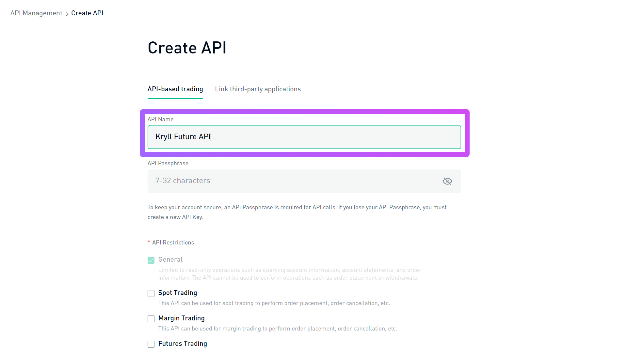627x352 pixels.
Task: Show the passphrase with the crossed-eye icon
Action: tap(447, 181)
